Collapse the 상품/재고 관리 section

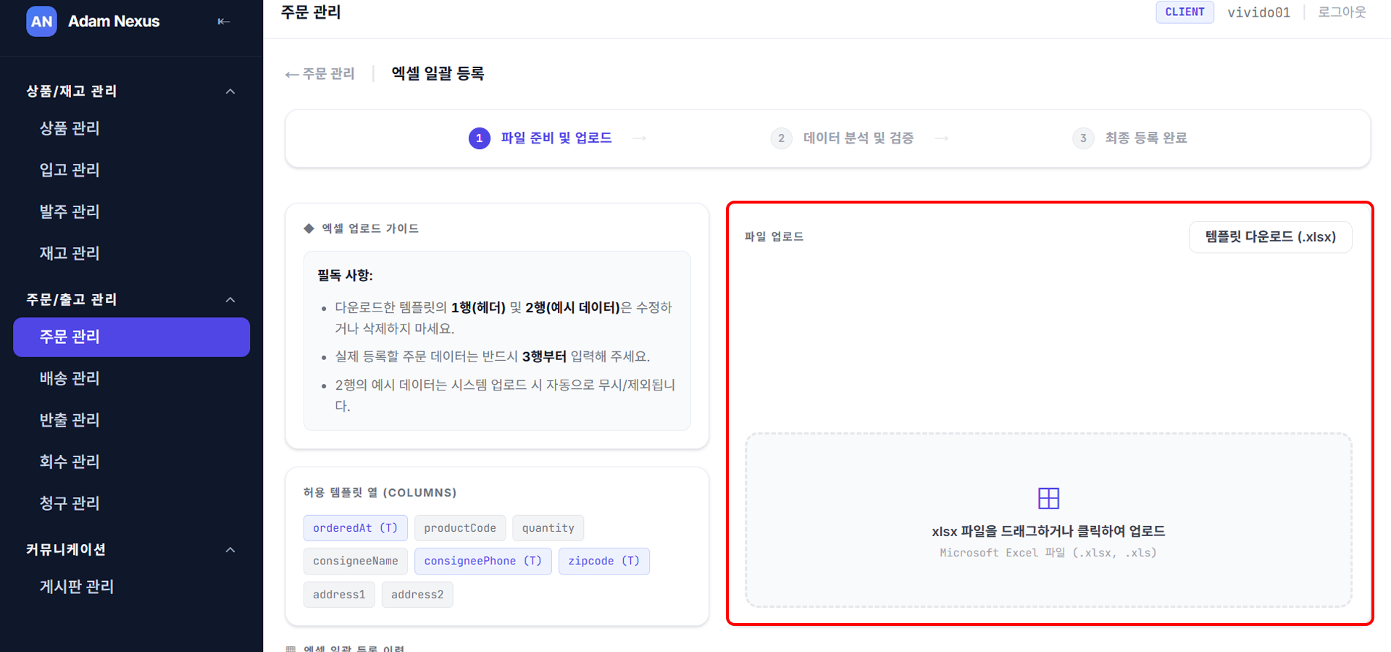(230, 91)
